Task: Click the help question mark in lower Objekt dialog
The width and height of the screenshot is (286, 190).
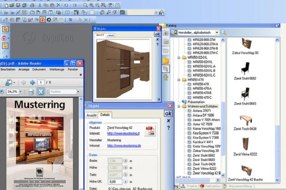Action: tap(169, 128)
